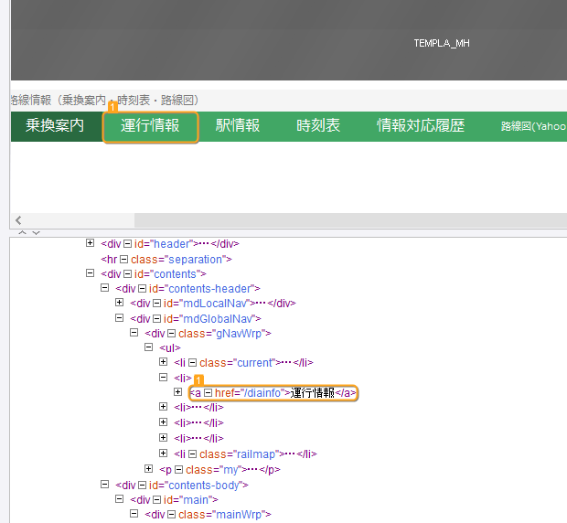
Task: Collapse the div class="gNavWrp" node
Action: (x=134, y=333)
